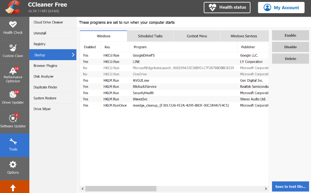Open the Software Updater icon

click(13, 118)
